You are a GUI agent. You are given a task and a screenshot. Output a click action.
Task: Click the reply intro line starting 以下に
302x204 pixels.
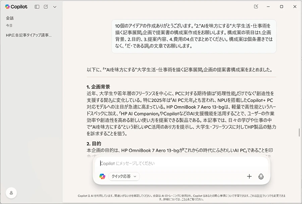[x=180, y=70]
